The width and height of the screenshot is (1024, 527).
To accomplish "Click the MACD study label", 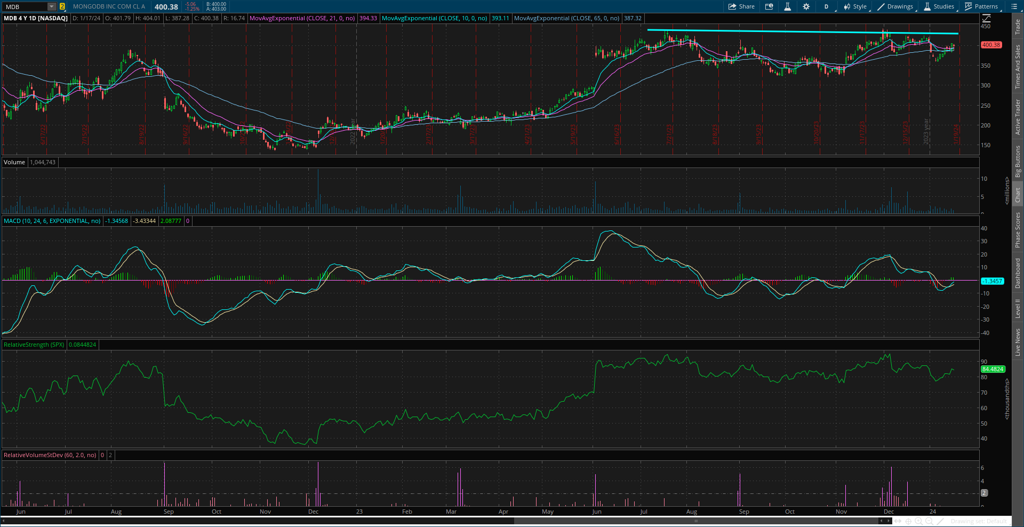I will coord(52,220).
